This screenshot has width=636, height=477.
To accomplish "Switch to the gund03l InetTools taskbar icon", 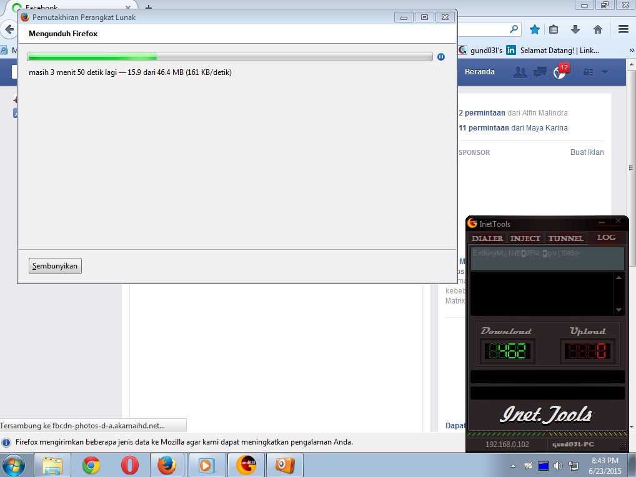I will 246,465.
